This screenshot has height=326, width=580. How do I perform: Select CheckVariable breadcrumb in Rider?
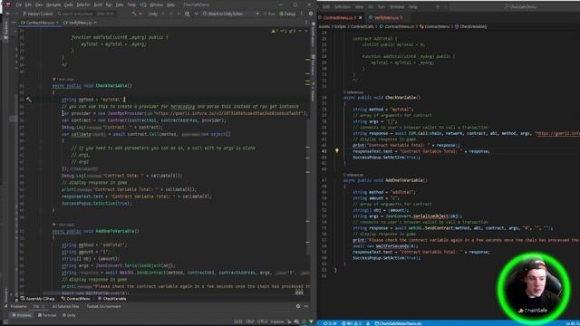coord(112,298)
